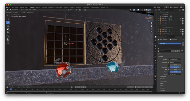The height and width of the screenshot is (101, 190).
Task: Open the timeline Playback menu
Action: [x=13, y=87]
